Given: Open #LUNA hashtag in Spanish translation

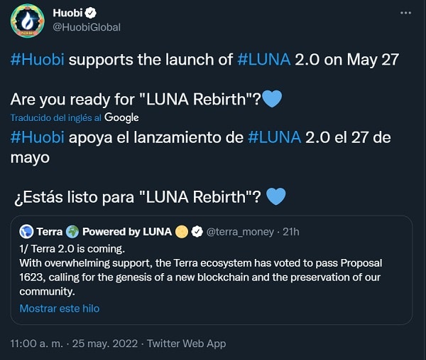Looking at the screenshot, I should 274,137.
